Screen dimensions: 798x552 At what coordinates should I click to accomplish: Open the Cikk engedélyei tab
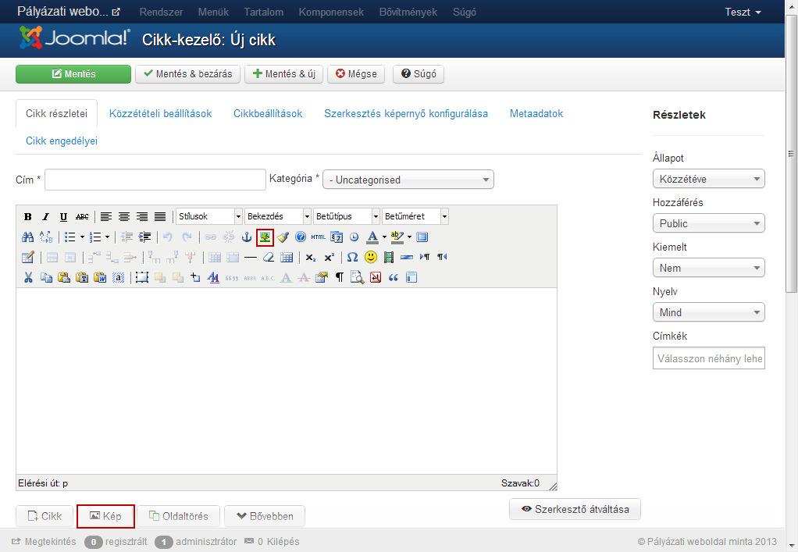click(62, 141)
